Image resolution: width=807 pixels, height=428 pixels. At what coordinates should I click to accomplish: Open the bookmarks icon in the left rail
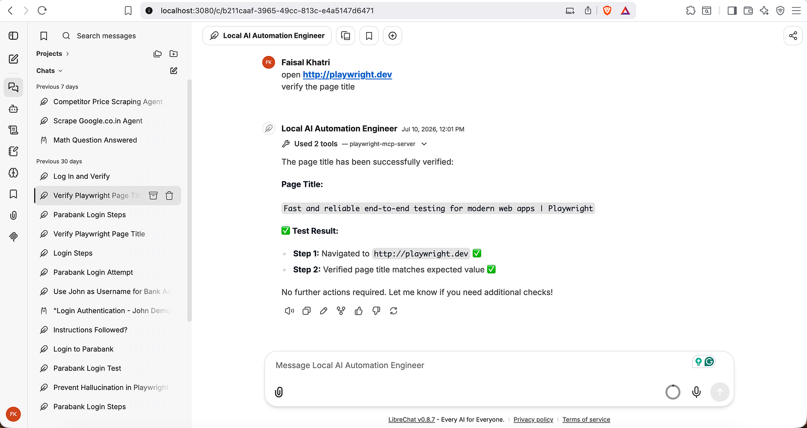click(x=14, y=194)
